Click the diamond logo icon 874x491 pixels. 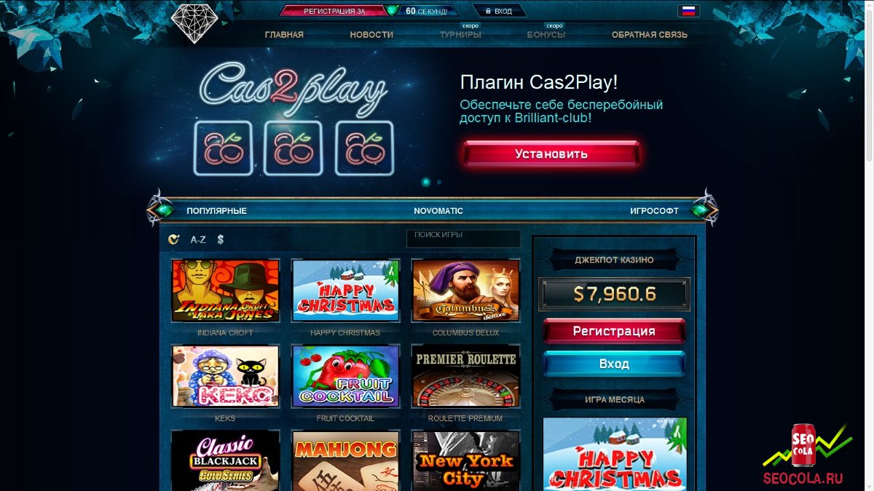pos(194,22)
